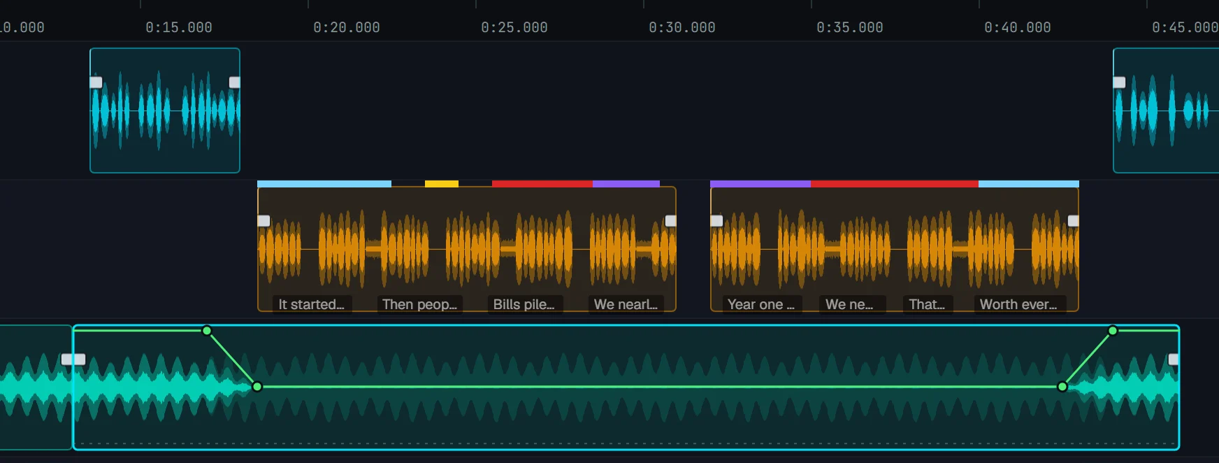Select the cyan clip near 0:45

(1166, 111)
